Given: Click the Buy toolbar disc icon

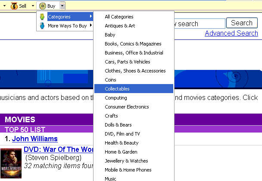Looking at the screenshot, I should pyautogui.click(x=42, y=6).
